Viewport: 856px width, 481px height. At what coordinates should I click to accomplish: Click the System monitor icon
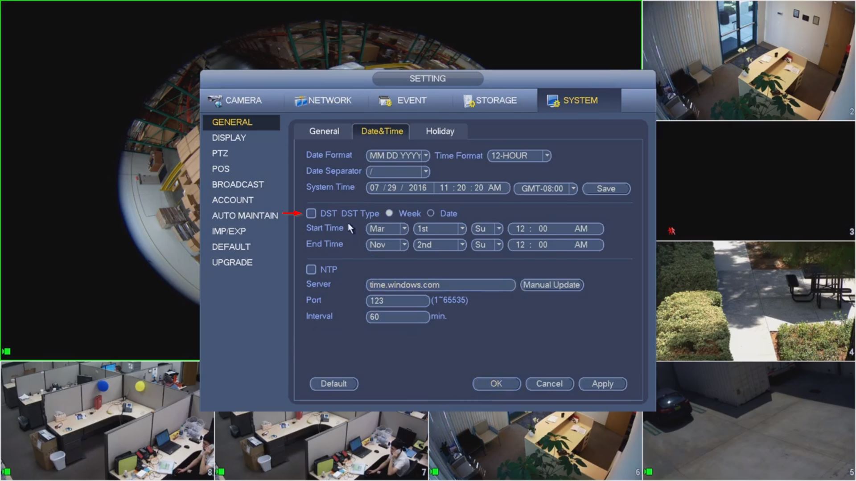(553, 101)
